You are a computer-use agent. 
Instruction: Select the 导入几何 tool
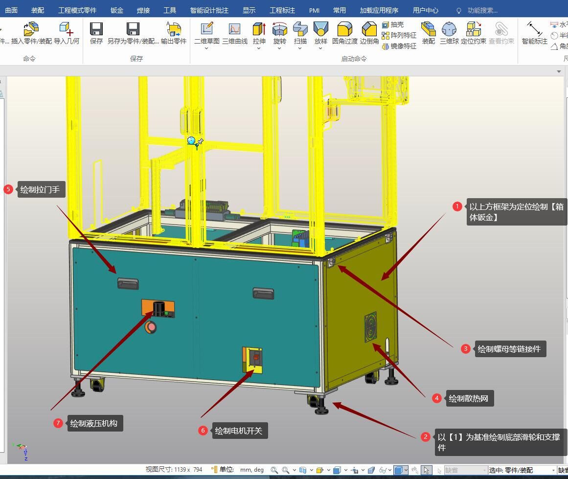coord(66,30)
